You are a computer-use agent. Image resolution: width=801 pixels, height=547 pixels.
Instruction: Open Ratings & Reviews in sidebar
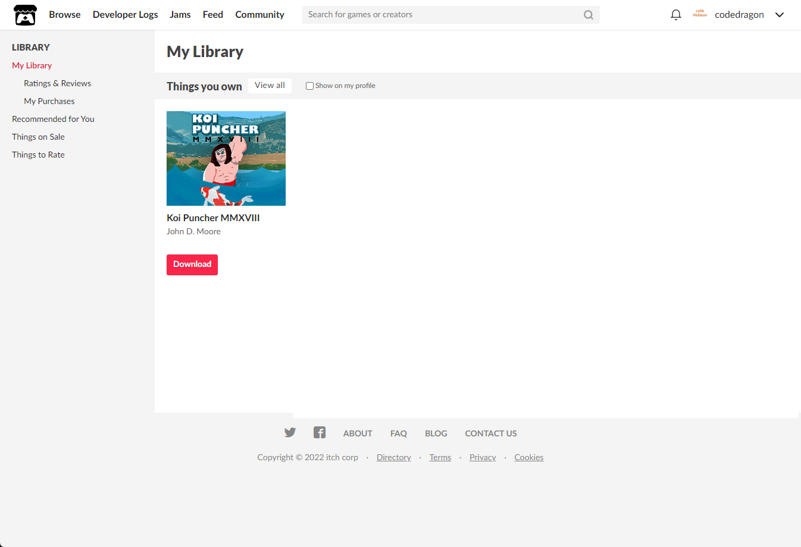[x=58, y=83]
